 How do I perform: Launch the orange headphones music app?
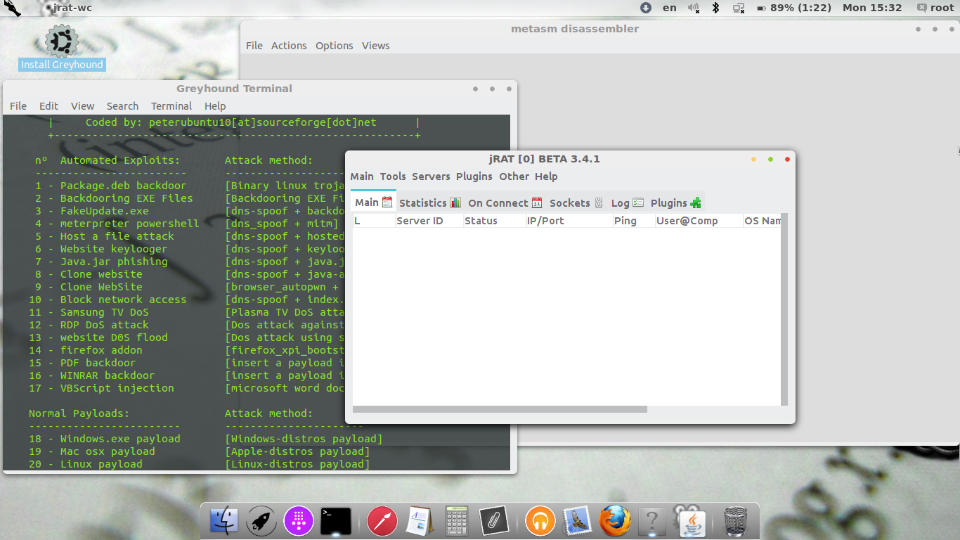click(x=540, y=522)
